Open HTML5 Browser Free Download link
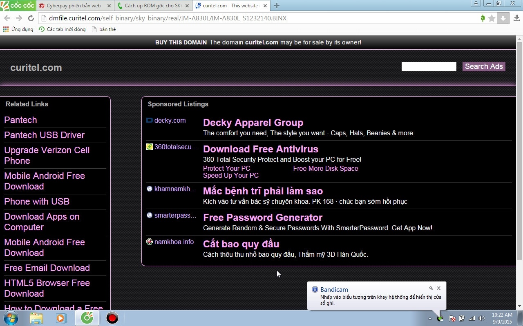Image resolution: width=523 pixels, height=326 pixels. tap(47, 288)
